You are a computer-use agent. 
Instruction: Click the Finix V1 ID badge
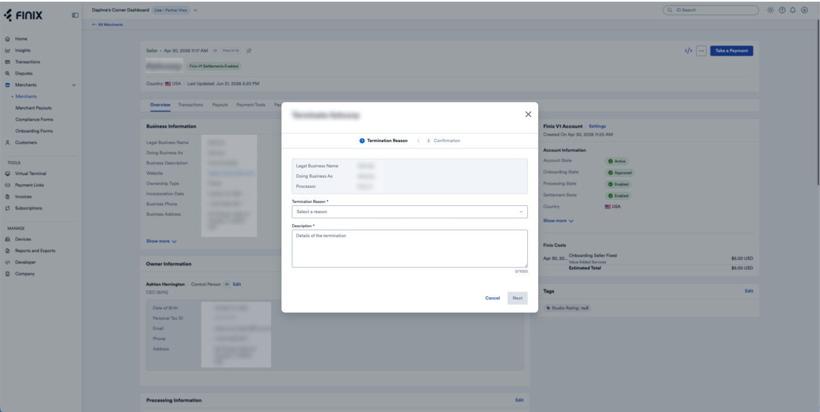pos(231,51)
